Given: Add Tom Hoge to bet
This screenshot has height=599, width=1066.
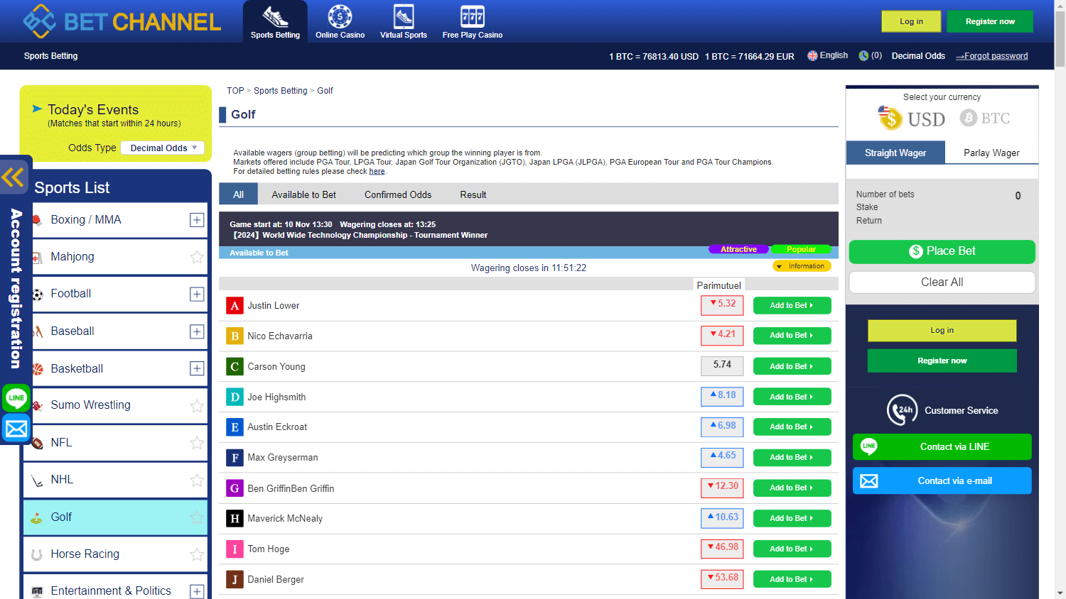Looking at the screenshot, I should coord(792,549).
